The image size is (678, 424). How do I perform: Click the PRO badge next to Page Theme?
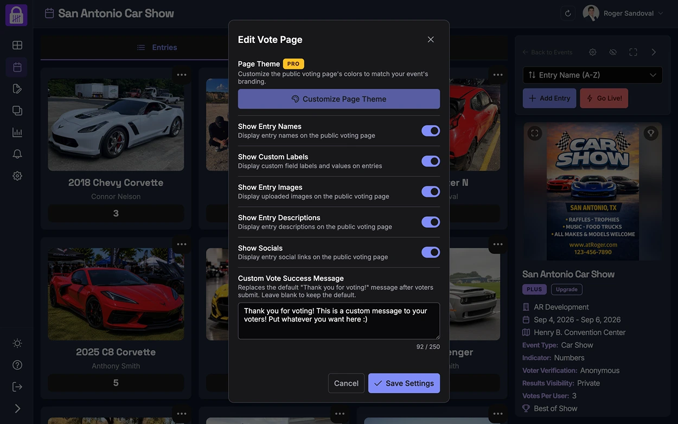click(x=293, y=64)
